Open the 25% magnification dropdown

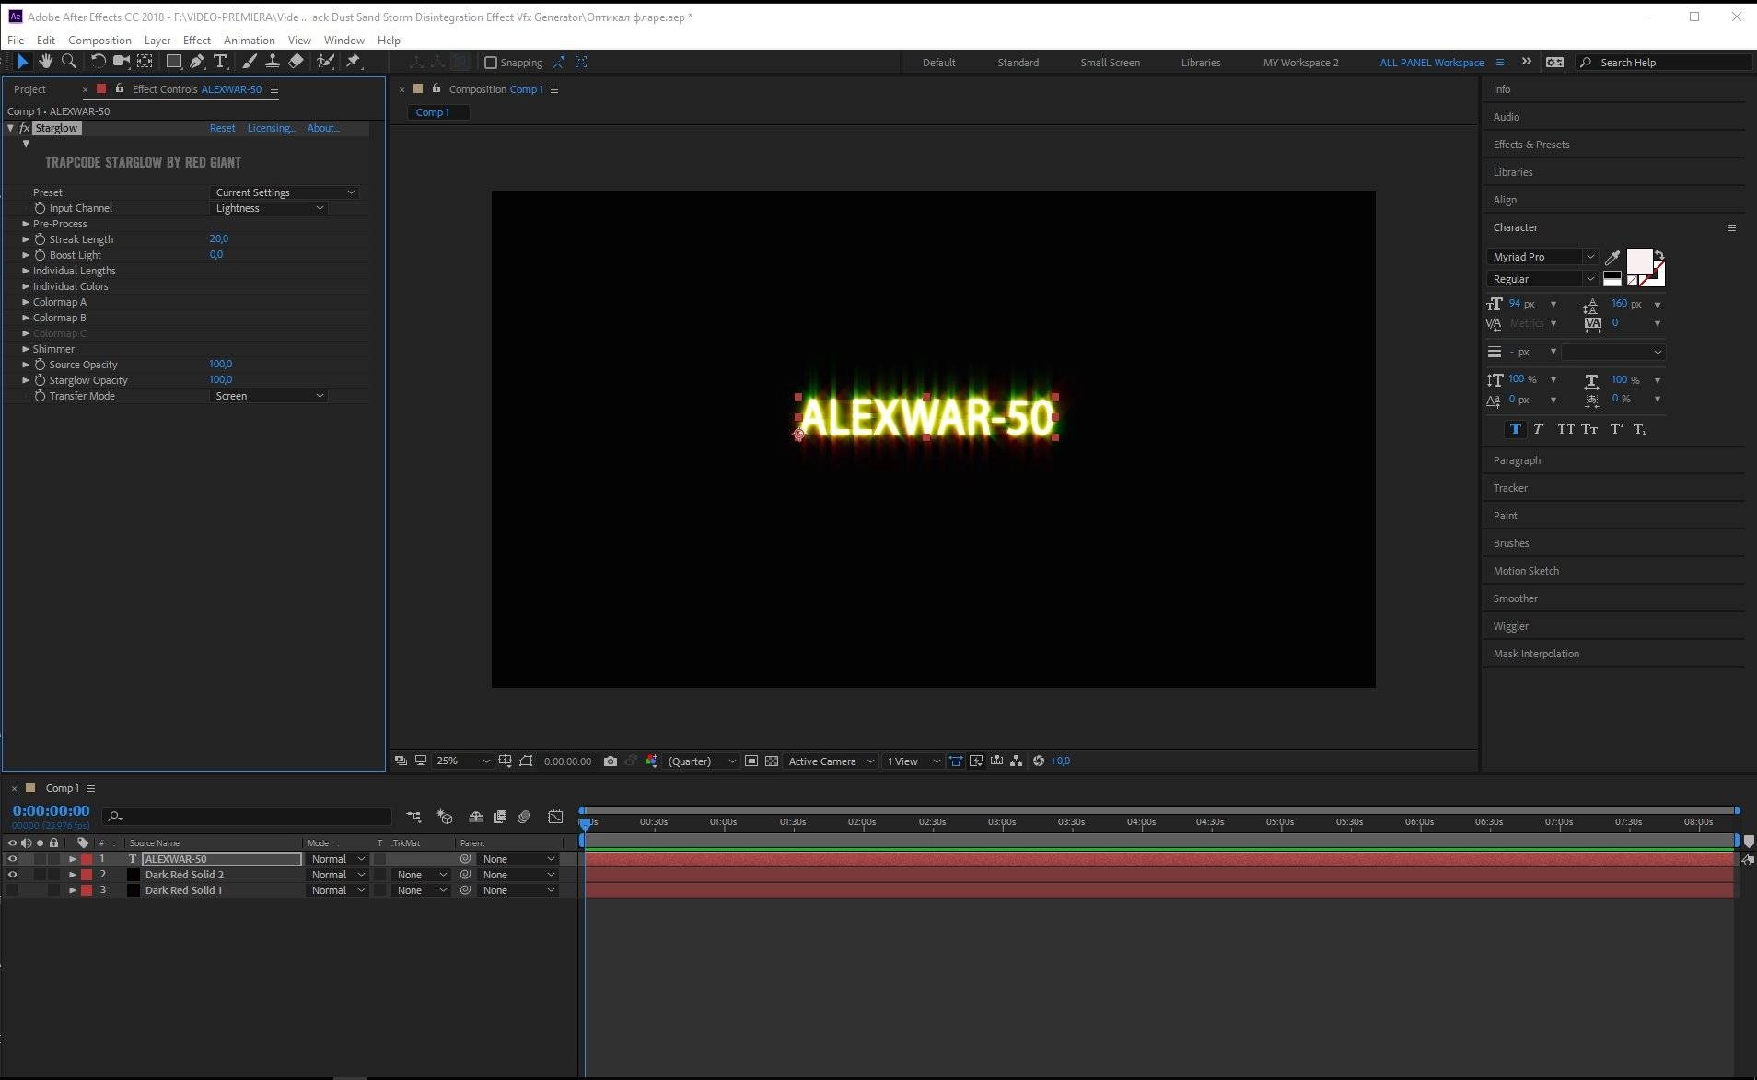pos(463,761)
